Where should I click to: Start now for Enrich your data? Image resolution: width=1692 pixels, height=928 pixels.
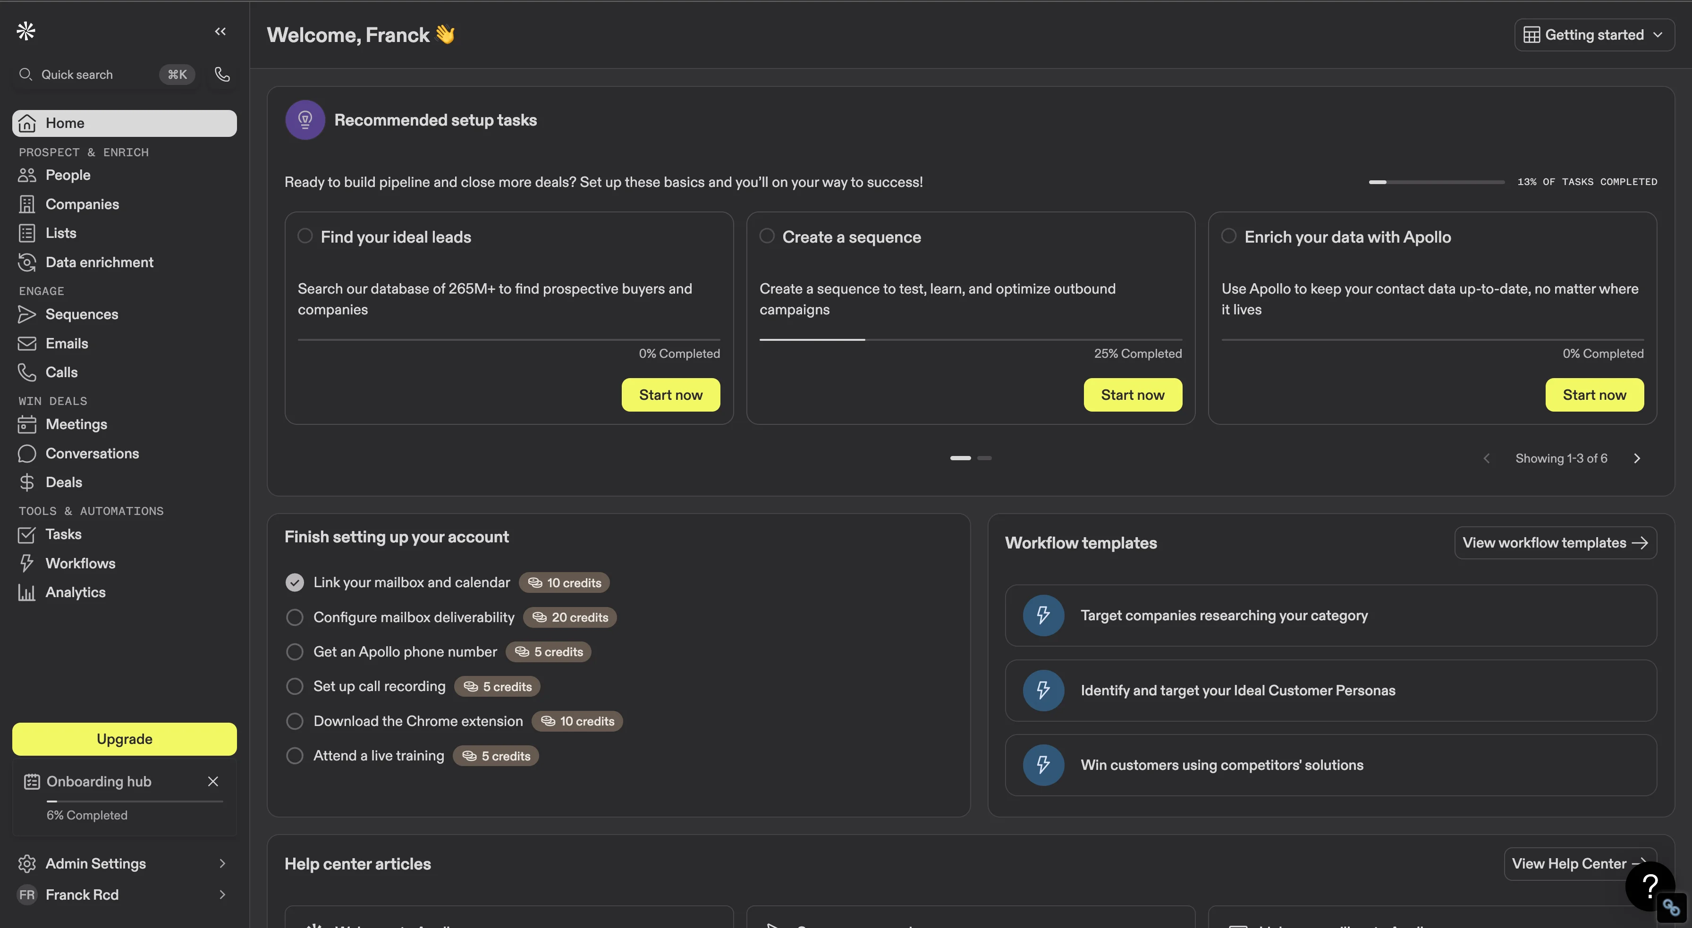[1594, 395]
